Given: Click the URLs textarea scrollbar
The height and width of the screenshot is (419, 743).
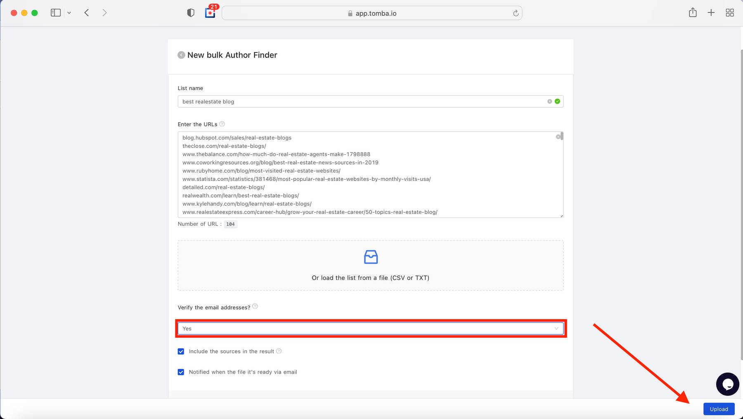Looking at the screenshot, I should pyautogui.click(x=562, y=136).
